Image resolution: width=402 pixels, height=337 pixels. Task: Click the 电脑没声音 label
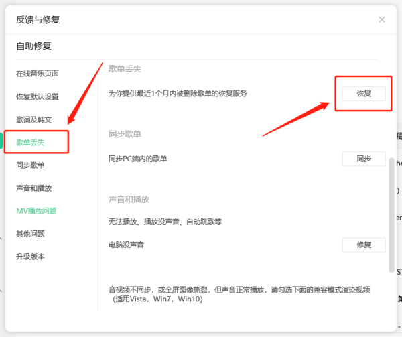(126, 245)
